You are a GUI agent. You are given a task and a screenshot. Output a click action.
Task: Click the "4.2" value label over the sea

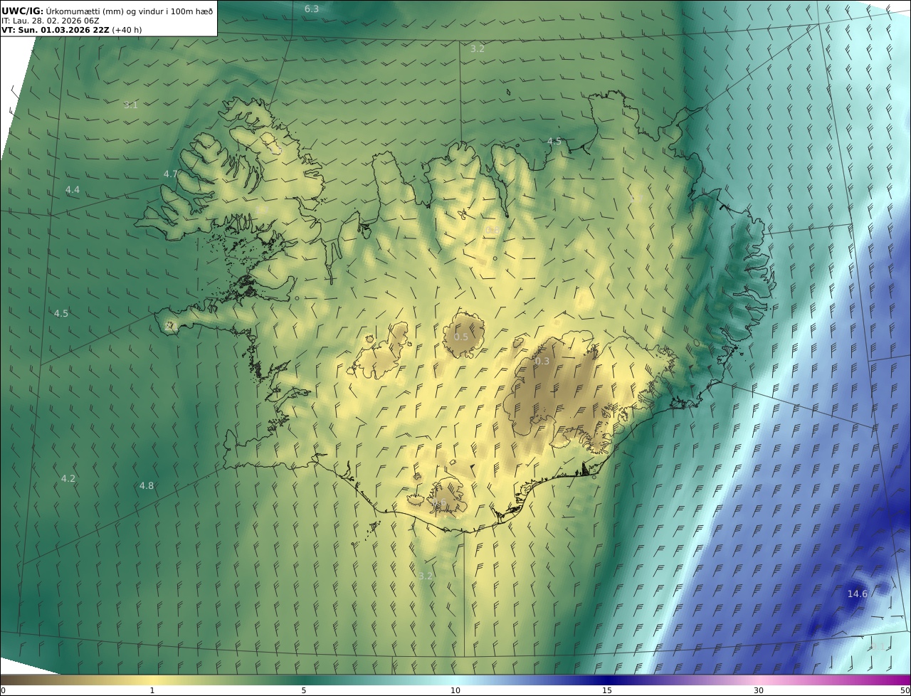click(68, 479)
